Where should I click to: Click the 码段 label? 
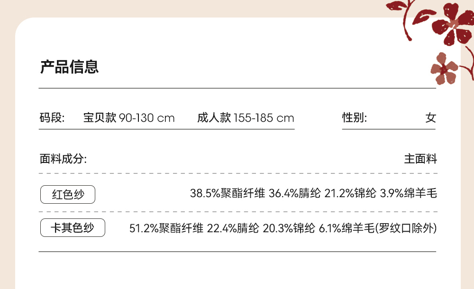(52, 117)
